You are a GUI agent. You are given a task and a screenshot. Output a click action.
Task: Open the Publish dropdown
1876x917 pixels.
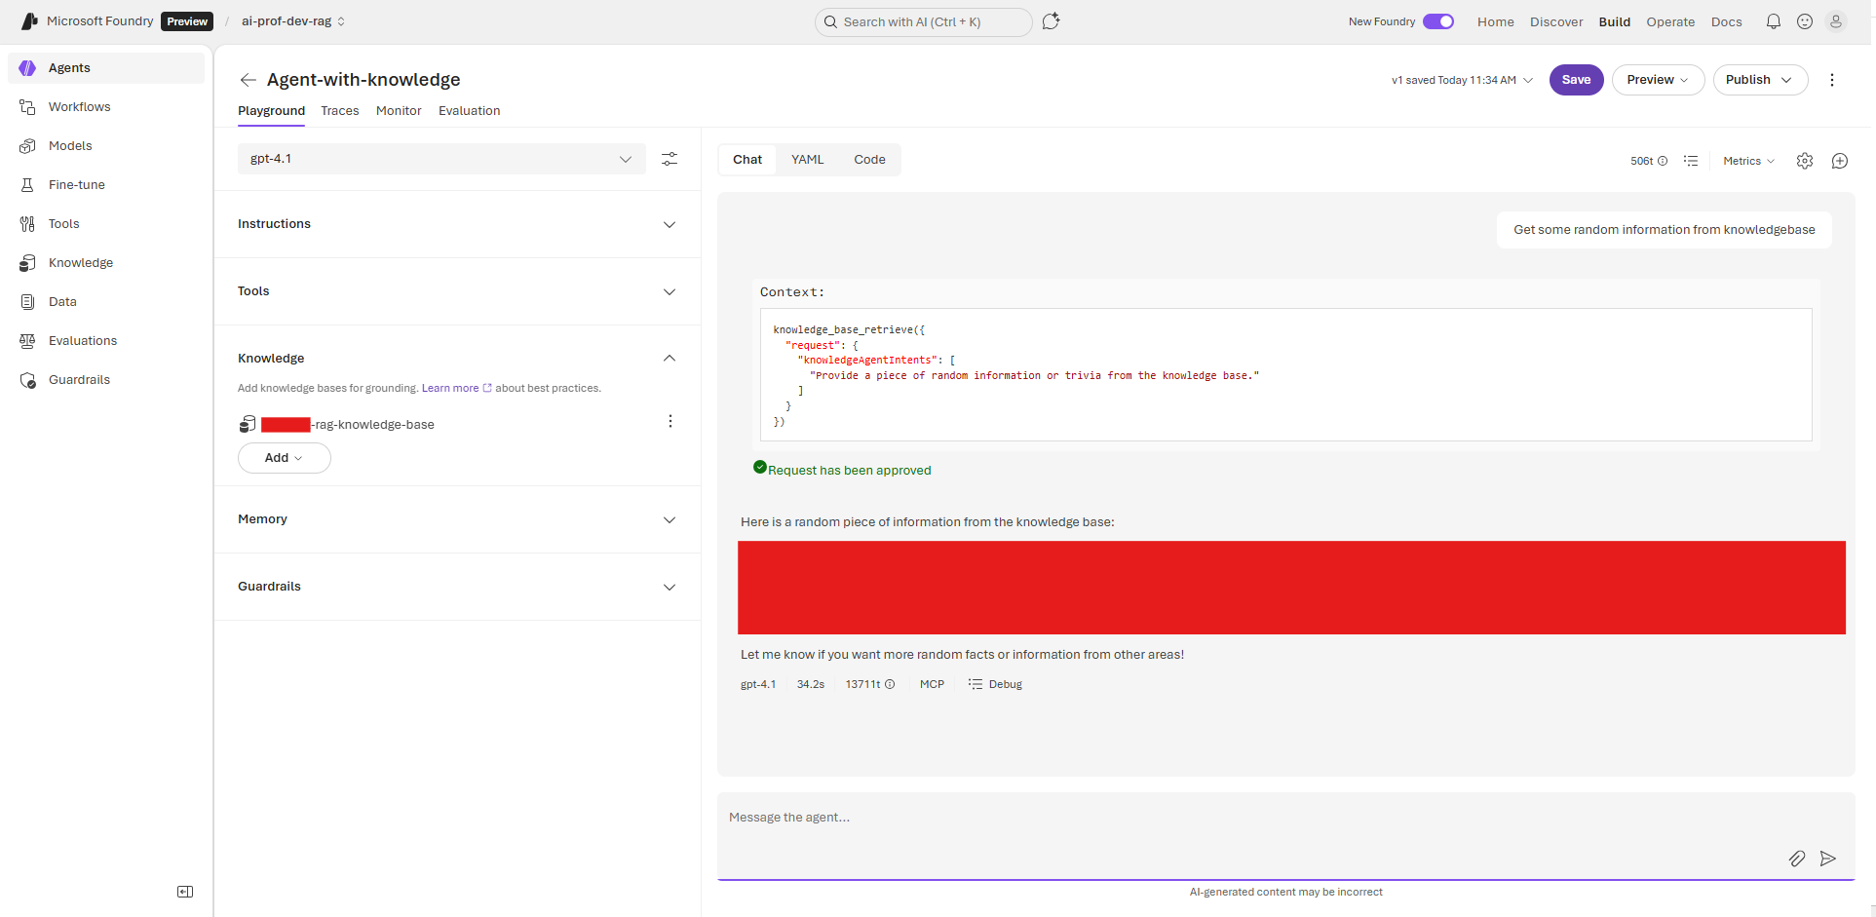click(x=1760, y=80)
